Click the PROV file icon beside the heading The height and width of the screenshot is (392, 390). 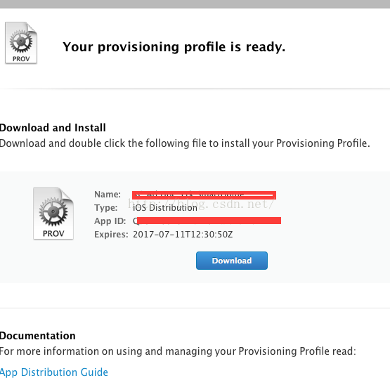[21, 43]
